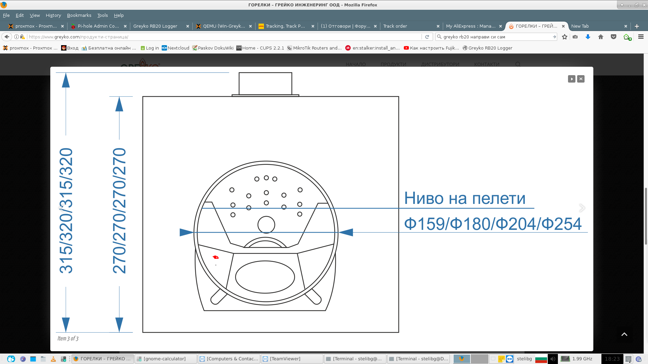Click the Pocket save icon

click(x=614, y=37)
